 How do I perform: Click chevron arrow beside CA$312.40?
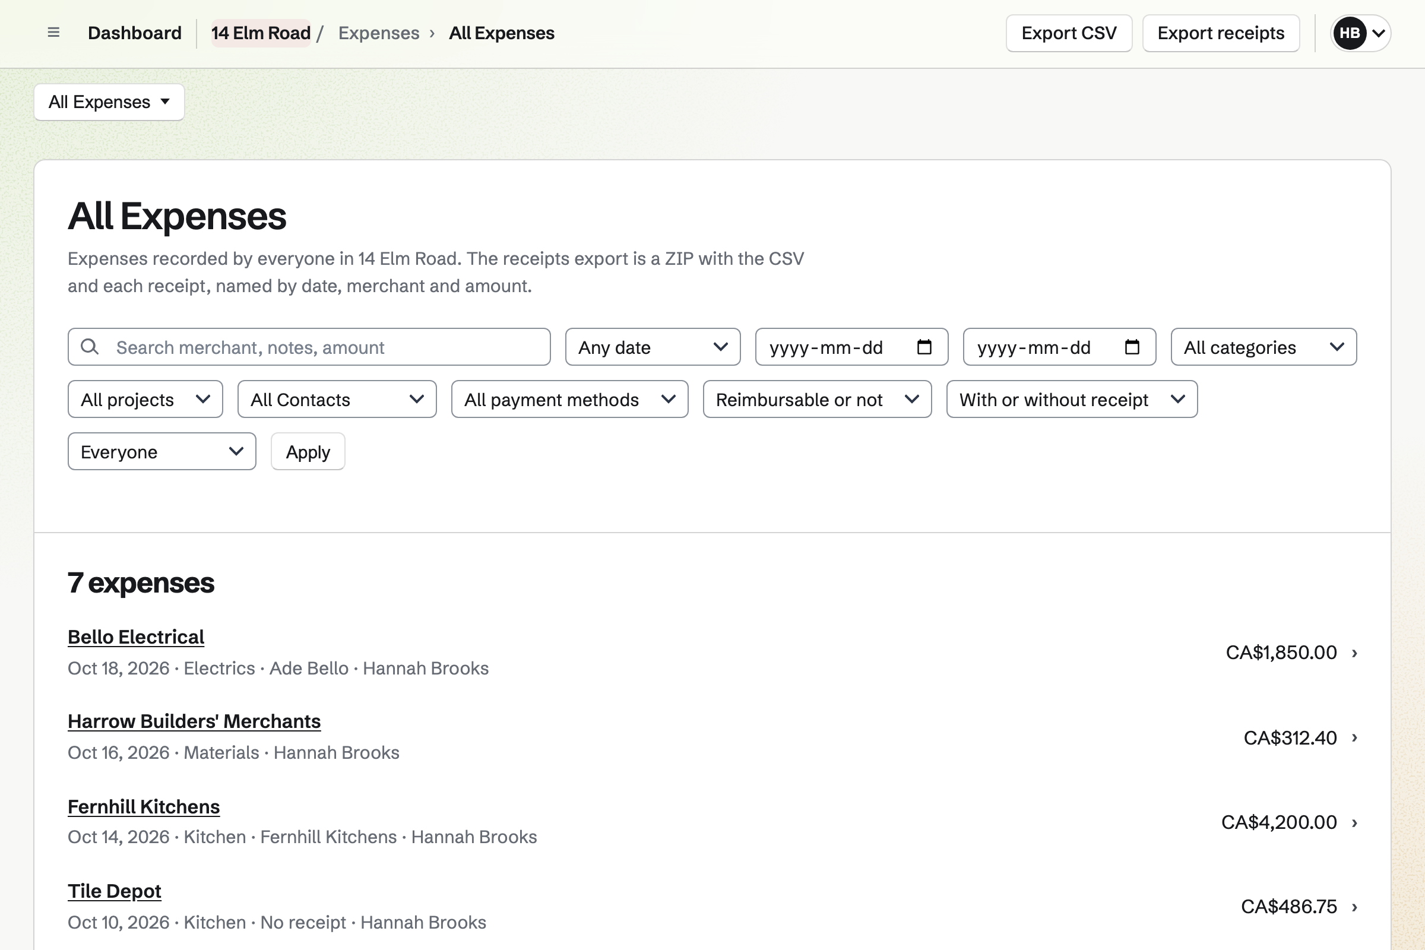(x=1355, y=737)
